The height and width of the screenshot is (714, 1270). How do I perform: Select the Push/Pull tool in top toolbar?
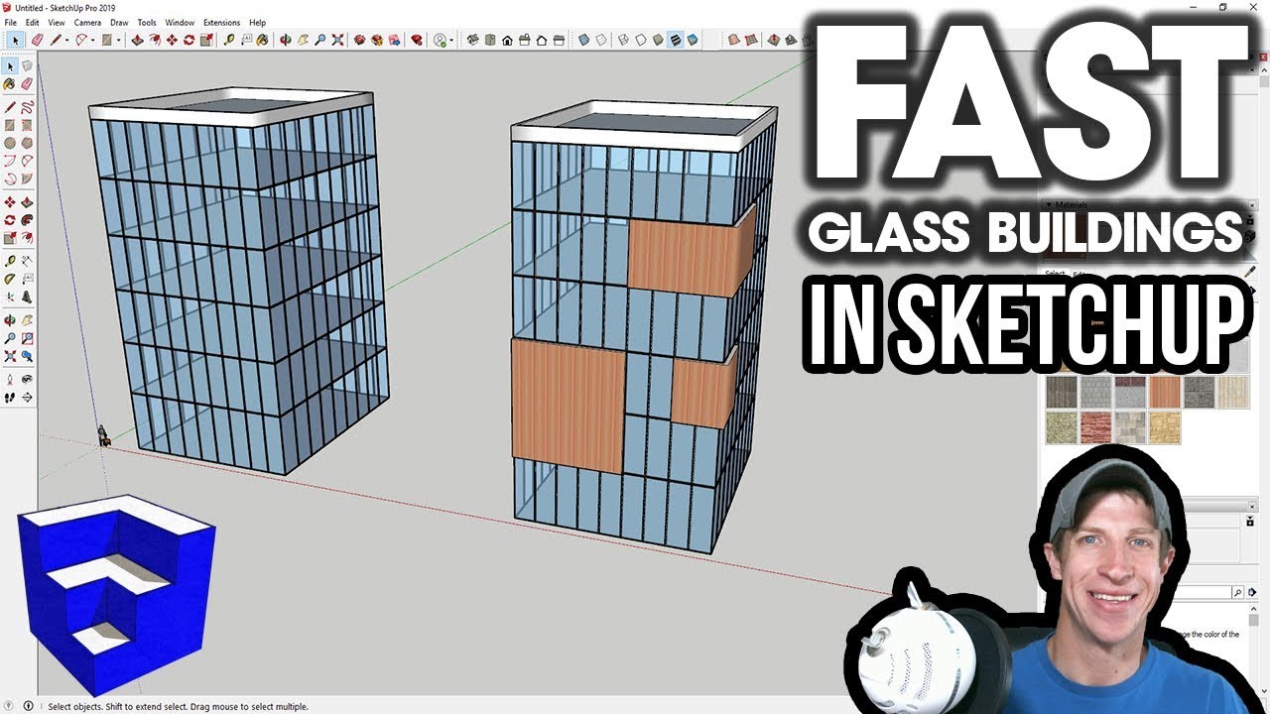coord(137,40)
